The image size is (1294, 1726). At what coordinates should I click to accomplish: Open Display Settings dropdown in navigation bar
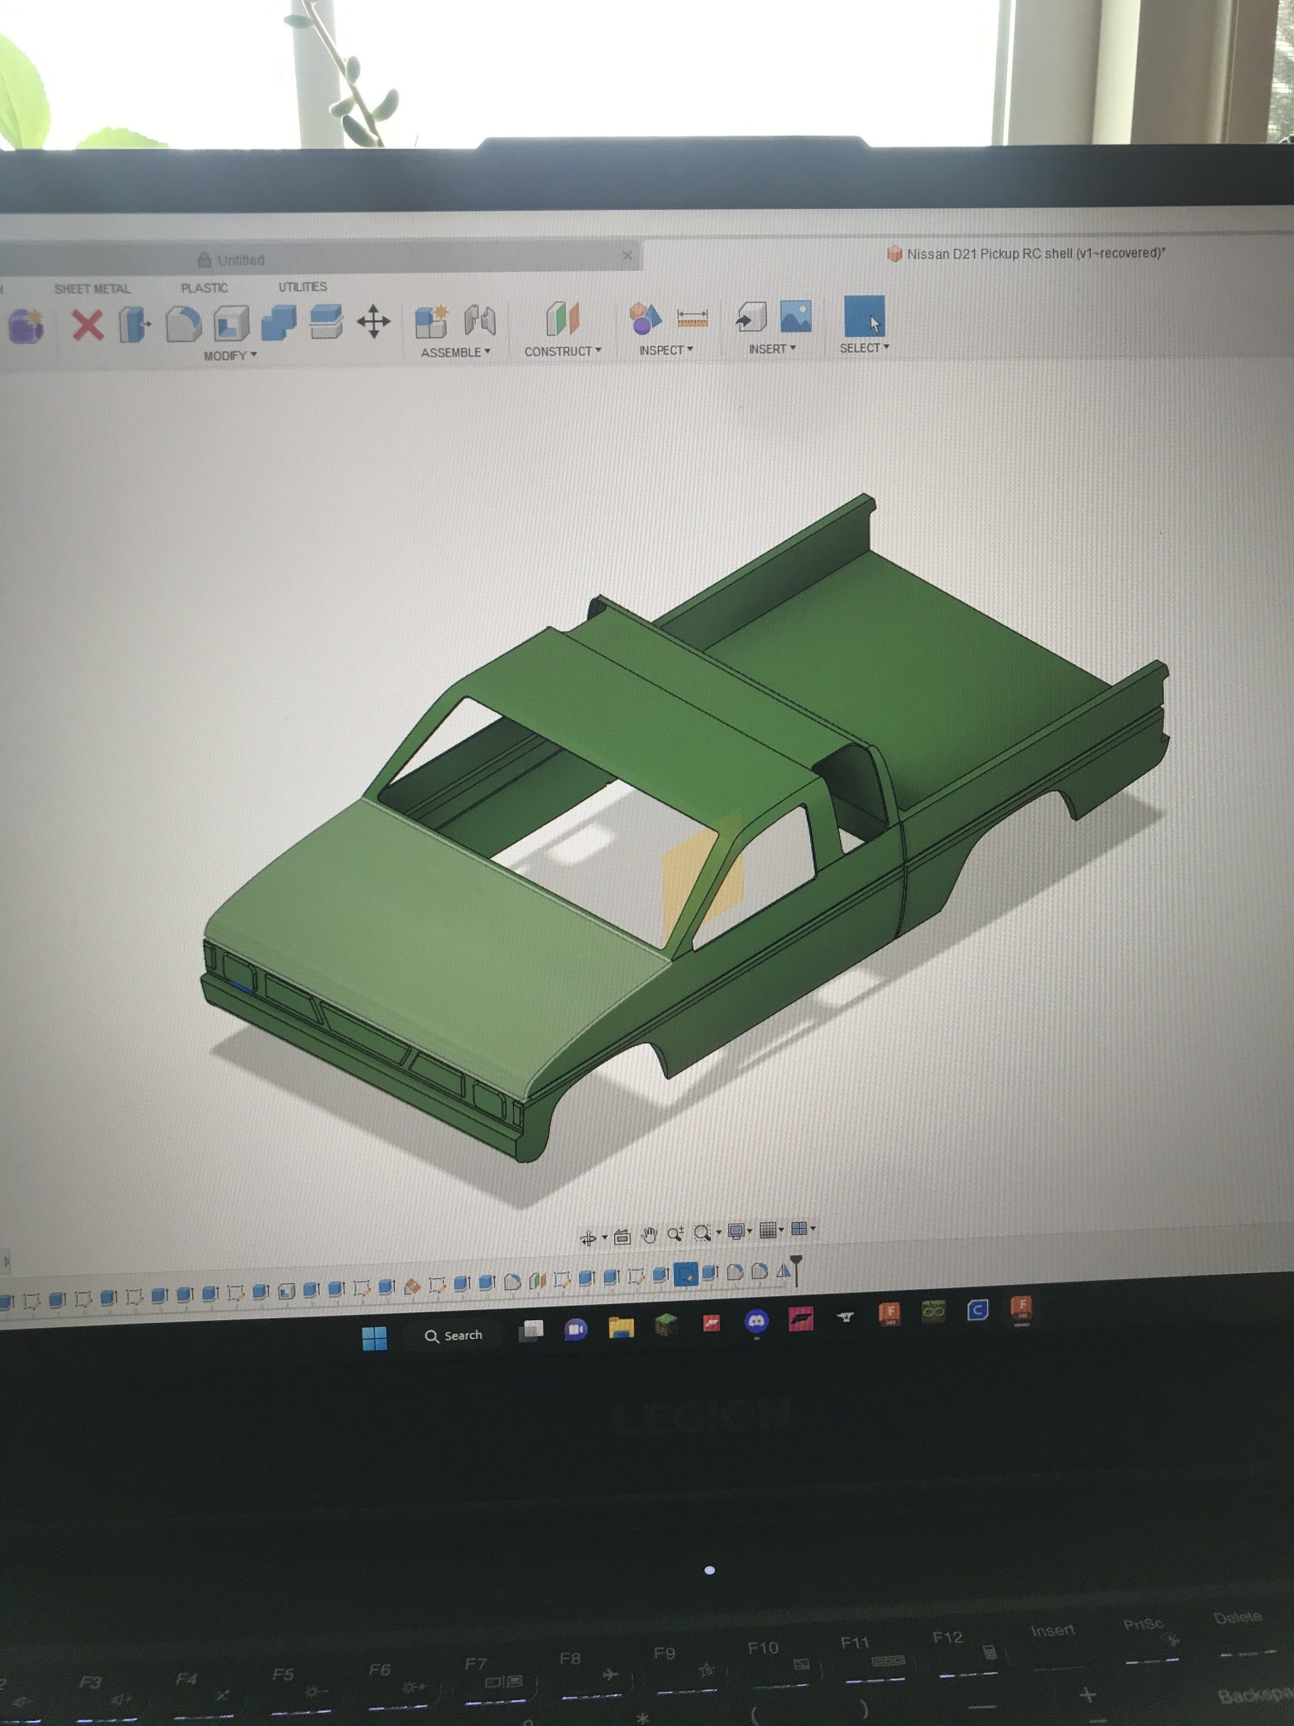tap(739, 1231)
